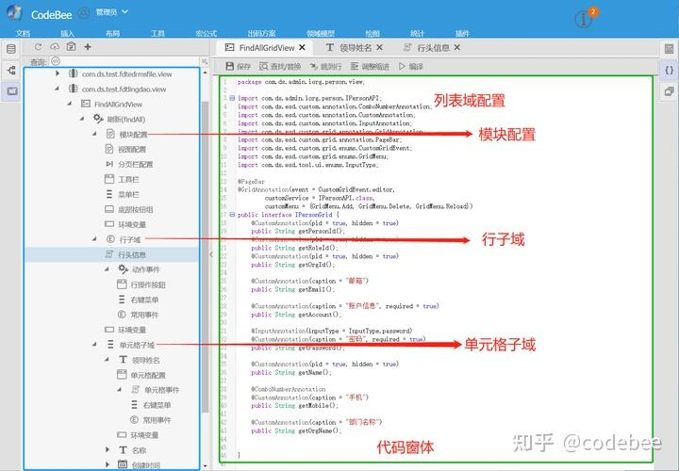The width and height of the screenshot is (679, 471).
Task: Click the small icon inside the 查询 search box
Action: coord(56,61)
